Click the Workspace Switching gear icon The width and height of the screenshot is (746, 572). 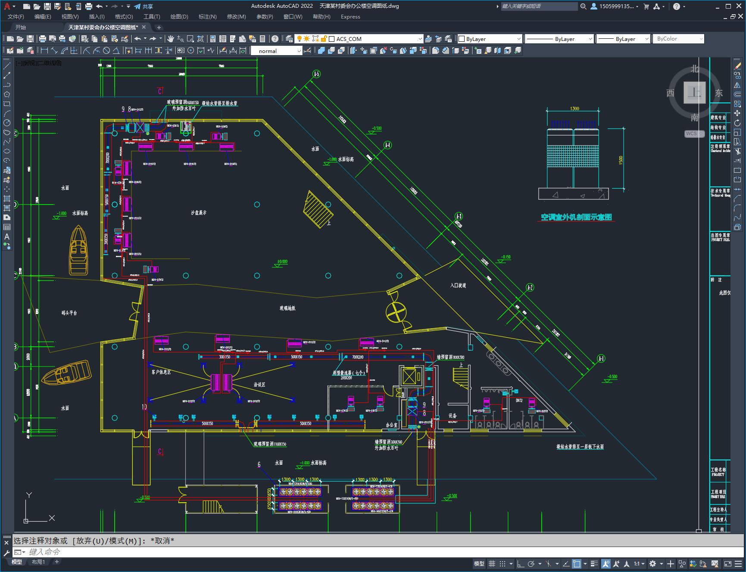click(652, 563)
